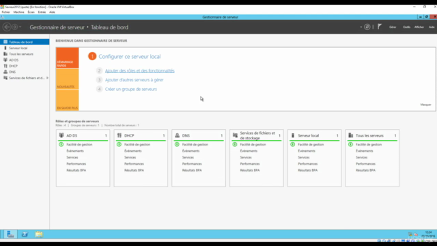
Task: Open Services in file storage tile
Action: (x=246, y=157)
